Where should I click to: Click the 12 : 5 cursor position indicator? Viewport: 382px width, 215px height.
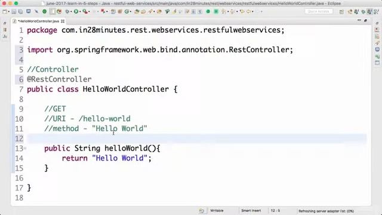coord(275,211)
